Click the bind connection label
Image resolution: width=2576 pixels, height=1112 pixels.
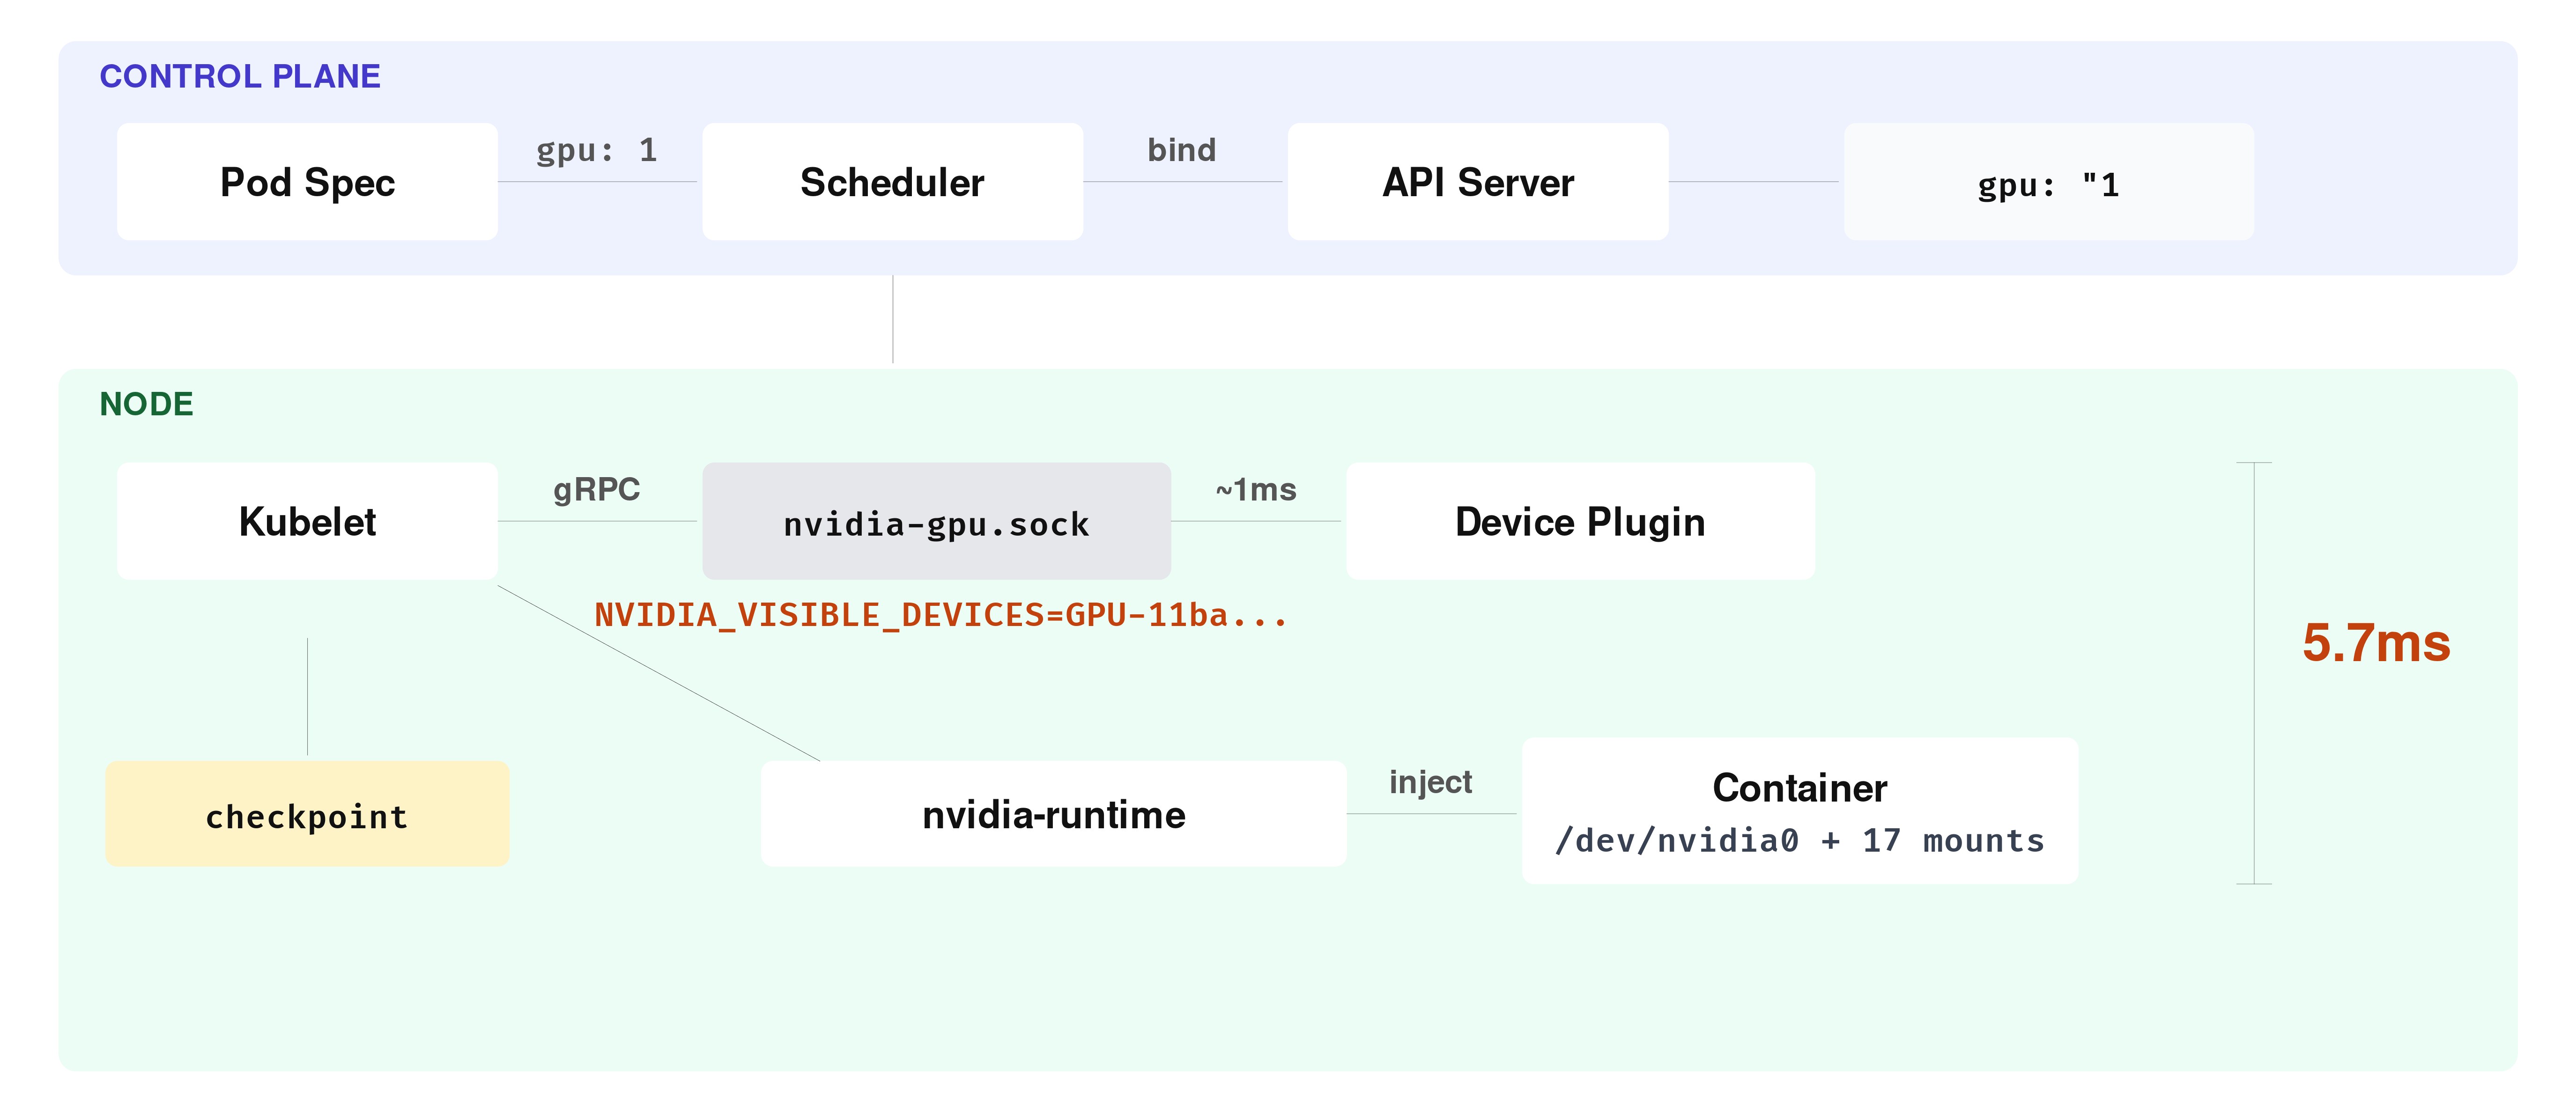[x=1181, y=149]
